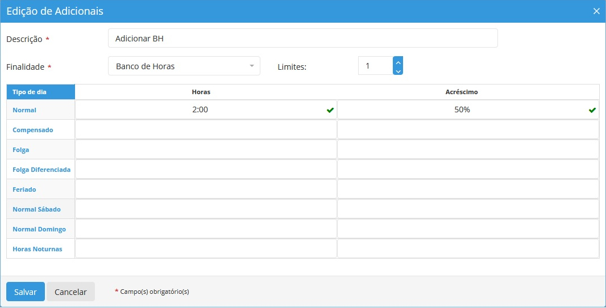Select the Folga row Acréscimo cell
Viewport: 606px width, 308px height.
pyautogui.click(x=468, y=150)
